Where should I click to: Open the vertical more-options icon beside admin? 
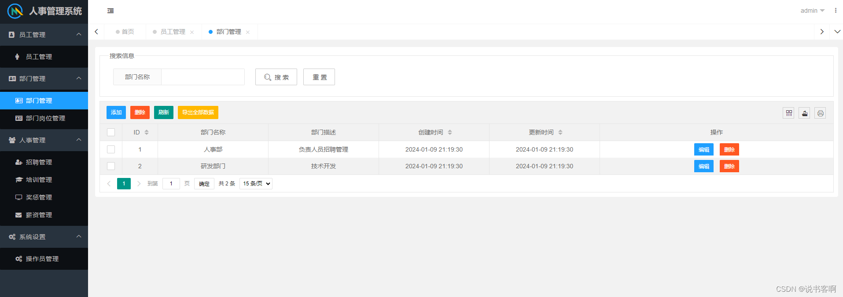click(x=836, y=11)
